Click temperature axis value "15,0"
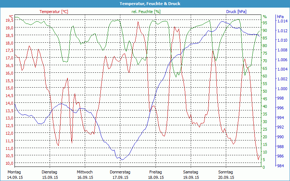 tap(10, 88)
